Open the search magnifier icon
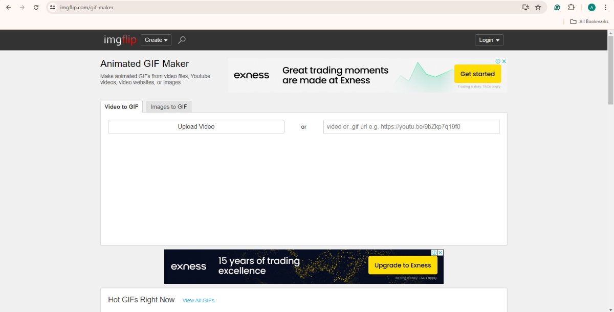Screen dimensions: 614x312 pos(182,40)
